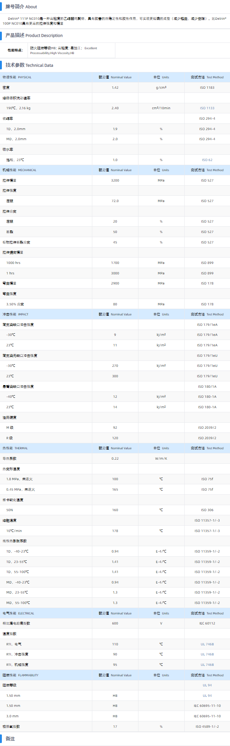Select the 产品描述 Product Description heading
Viewport: 230px width, 746px height.
click(34, 35)
